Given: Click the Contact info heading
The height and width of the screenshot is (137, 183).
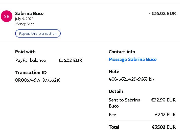Looking at the screenshot, I should coord(122,52).
